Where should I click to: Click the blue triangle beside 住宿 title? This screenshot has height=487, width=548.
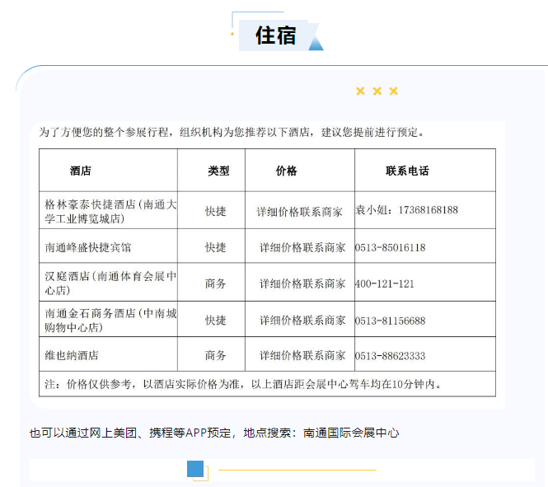pyautogui.click(x=316, y=41)
